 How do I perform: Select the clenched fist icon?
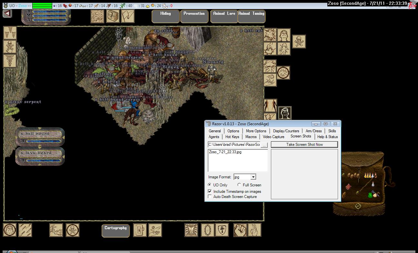click(x=240, y=230)
